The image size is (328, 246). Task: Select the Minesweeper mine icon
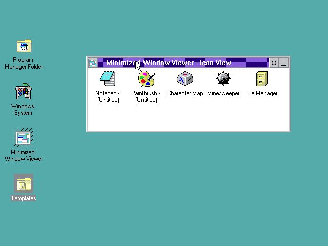[x=223, y=78]
